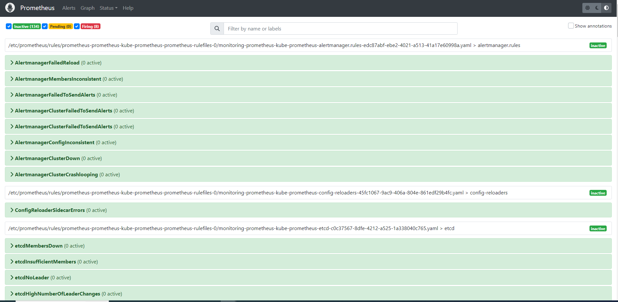The height and width of the screenshot is (302, 618).
Task: Expand AlertmanagerFailedToSendAlerts rule
Action: [308, 95]
